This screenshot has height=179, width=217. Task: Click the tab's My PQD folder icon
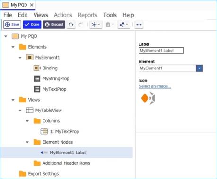click(6, 5)
